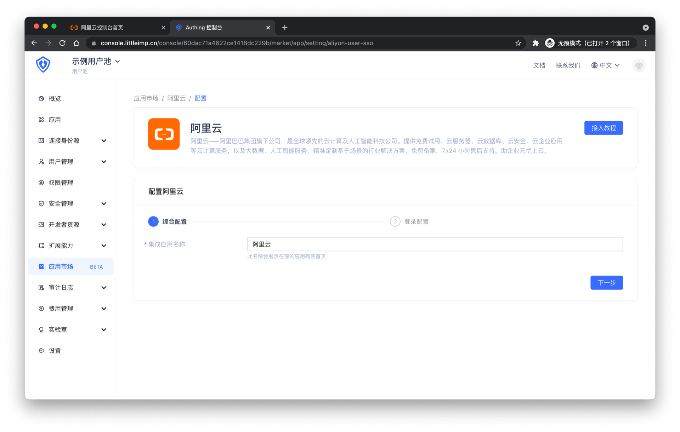
Task: Click the user avatar icon
Action: (x=639, y=65)
